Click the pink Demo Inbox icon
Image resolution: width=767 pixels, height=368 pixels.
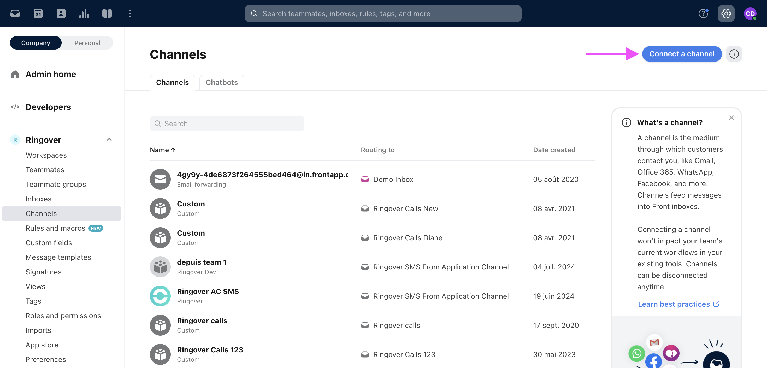point(365,179)
